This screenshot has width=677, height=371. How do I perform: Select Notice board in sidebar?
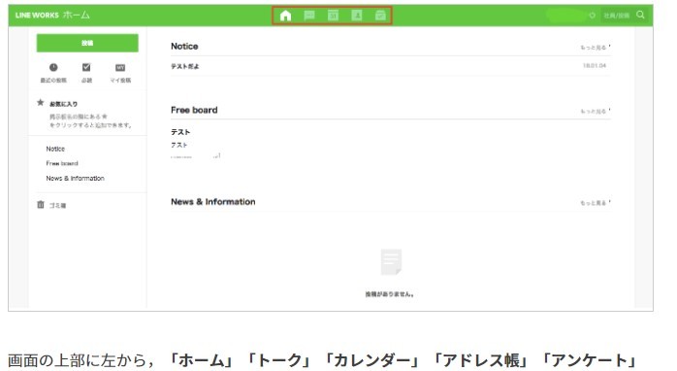pyautogui.click(x=55, y=149)
